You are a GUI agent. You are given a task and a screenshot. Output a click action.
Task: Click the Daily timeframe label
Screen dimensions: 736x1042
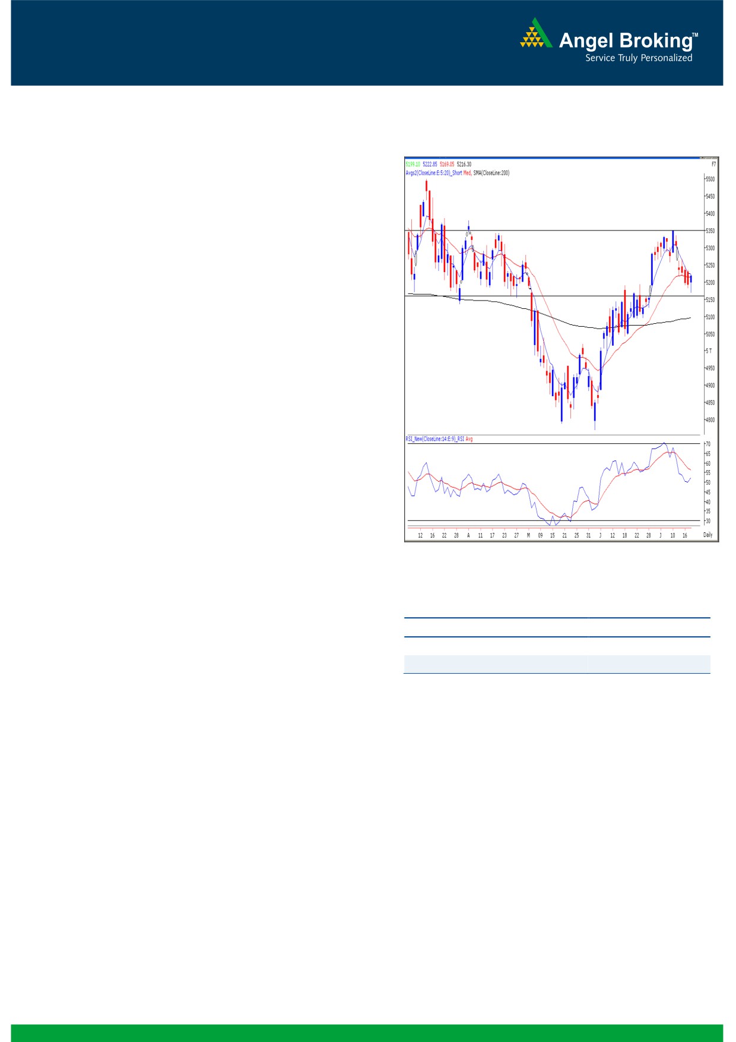point(708,535)
